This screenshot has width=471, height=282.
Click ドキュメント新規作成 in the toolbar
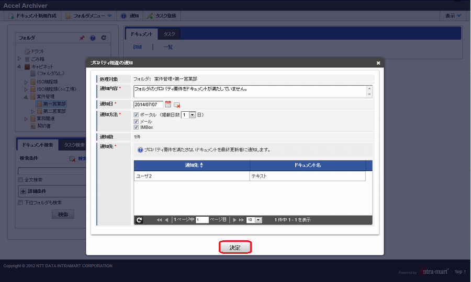pos(32,16)
